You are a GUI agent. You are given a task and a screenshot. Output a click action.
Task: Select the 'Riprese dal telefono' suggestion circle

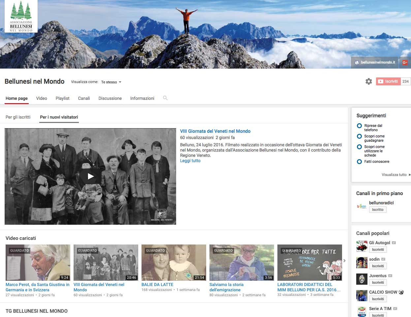click(360, 126)
